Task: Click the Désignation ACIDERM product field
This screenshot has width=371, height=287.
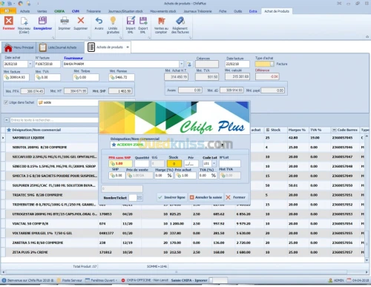Action: 168,145
